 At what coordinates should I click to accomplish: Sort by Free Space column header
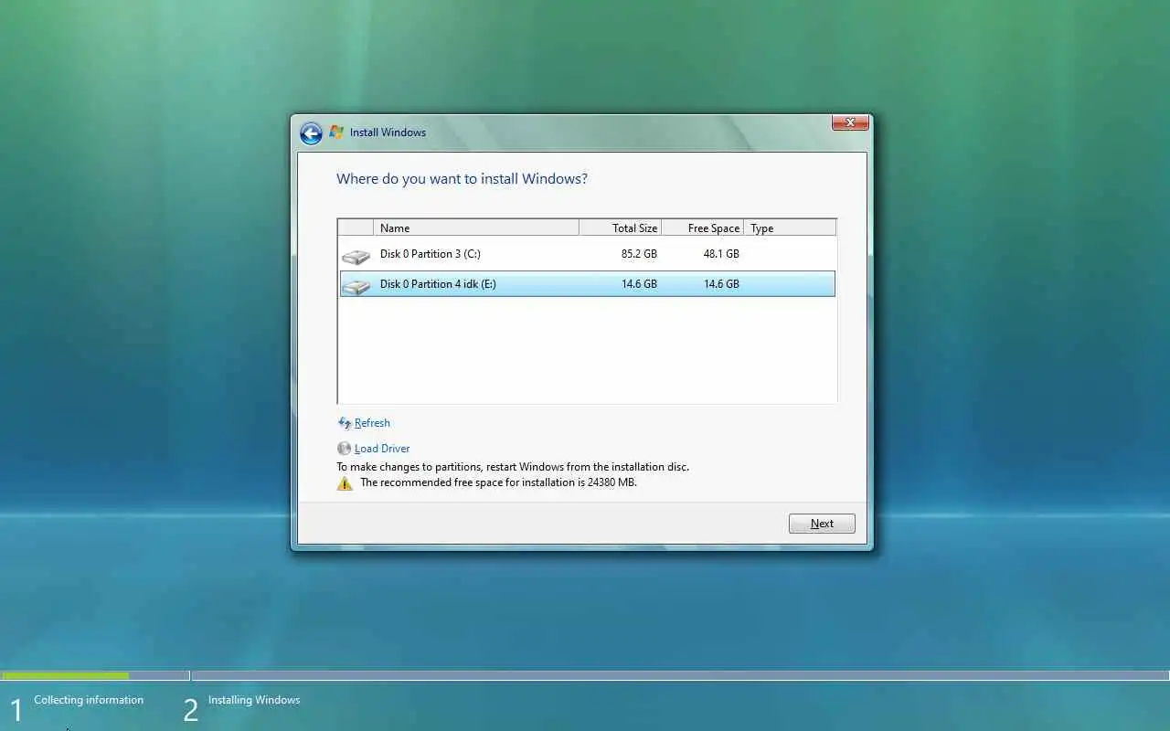point(702,228)
